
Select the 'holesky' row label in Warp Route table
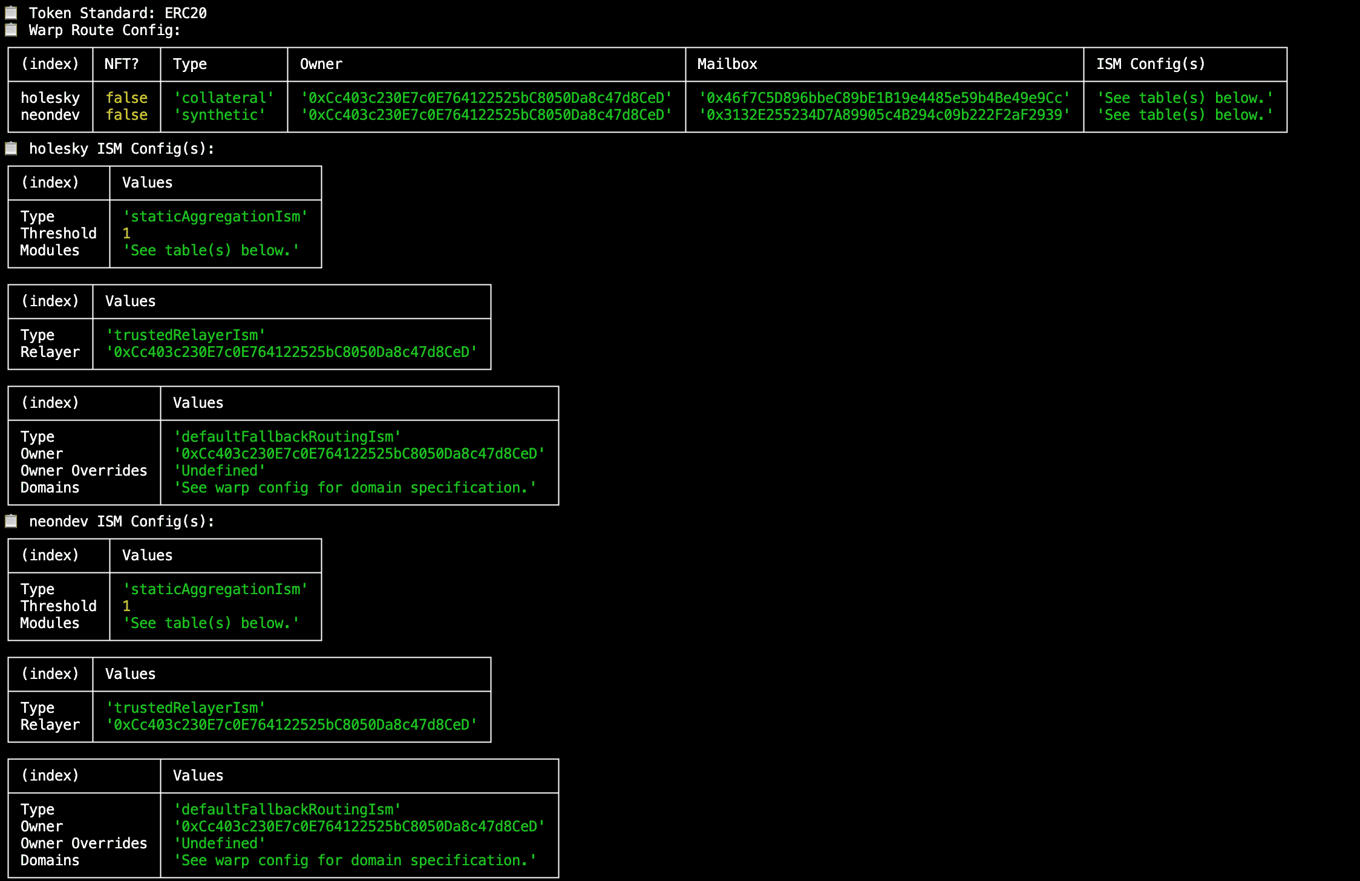(50, 98)
